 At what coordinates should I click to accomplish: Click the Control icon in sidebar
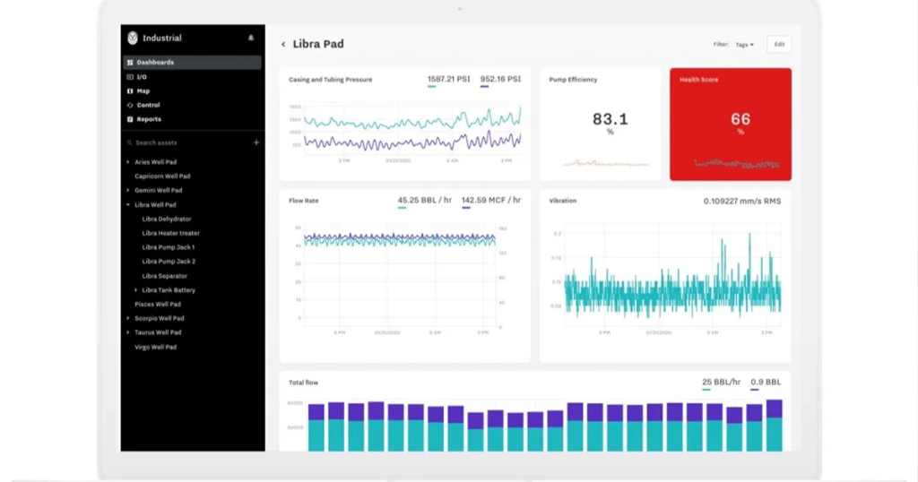tap(130, 105)
